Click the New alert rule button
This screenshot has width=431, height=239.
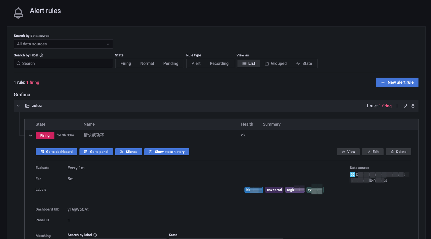[397, 82]
